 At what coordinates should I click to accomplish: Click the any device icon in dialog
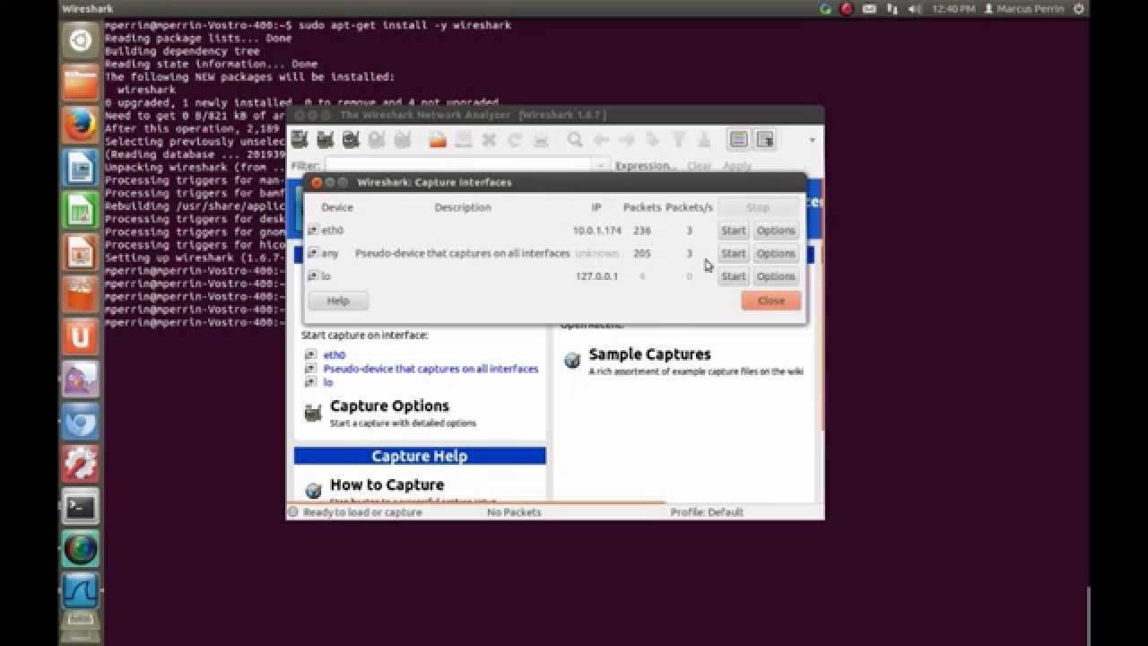(313, 253)
